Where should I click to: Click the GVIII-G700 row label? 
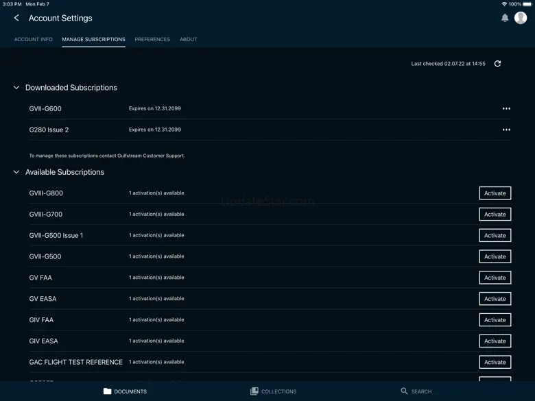coord(46,215)
